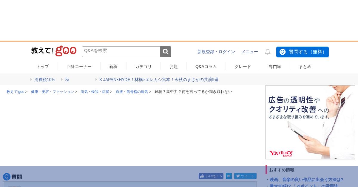Go to 病気・怪我・症状 breadcrumb

click(95, 92)
